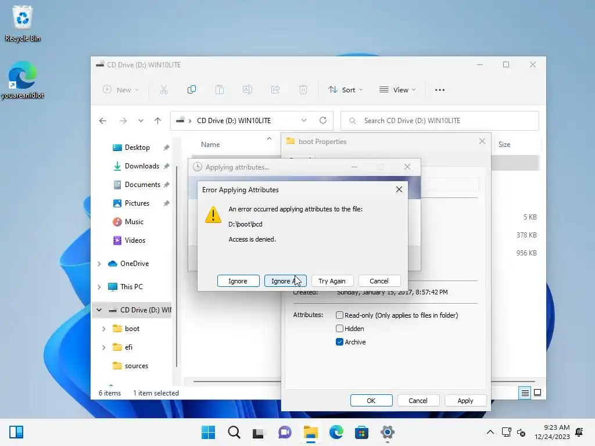Open taskbar Search

pyautogui.click(x=234, y=432)
